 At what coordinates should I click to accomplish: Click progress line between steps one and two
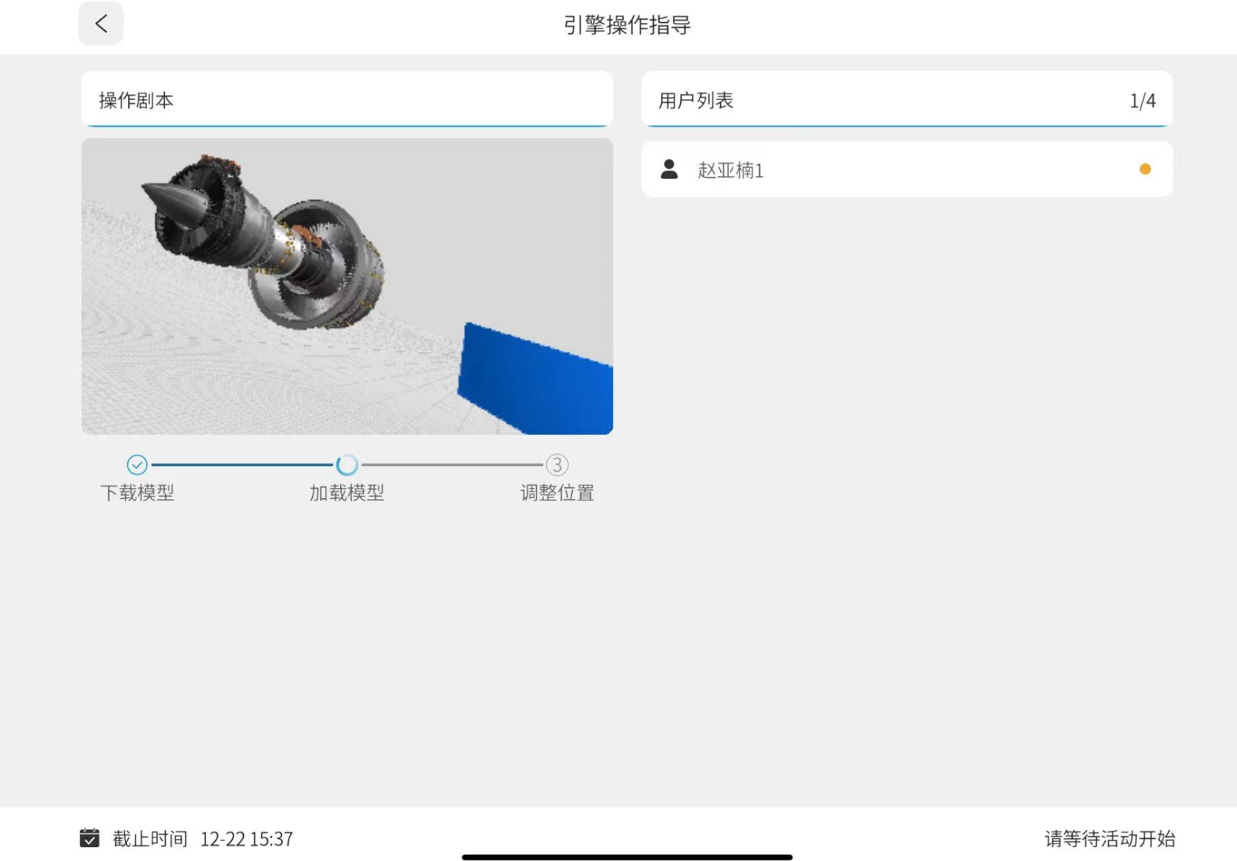[x=242, y=464]
